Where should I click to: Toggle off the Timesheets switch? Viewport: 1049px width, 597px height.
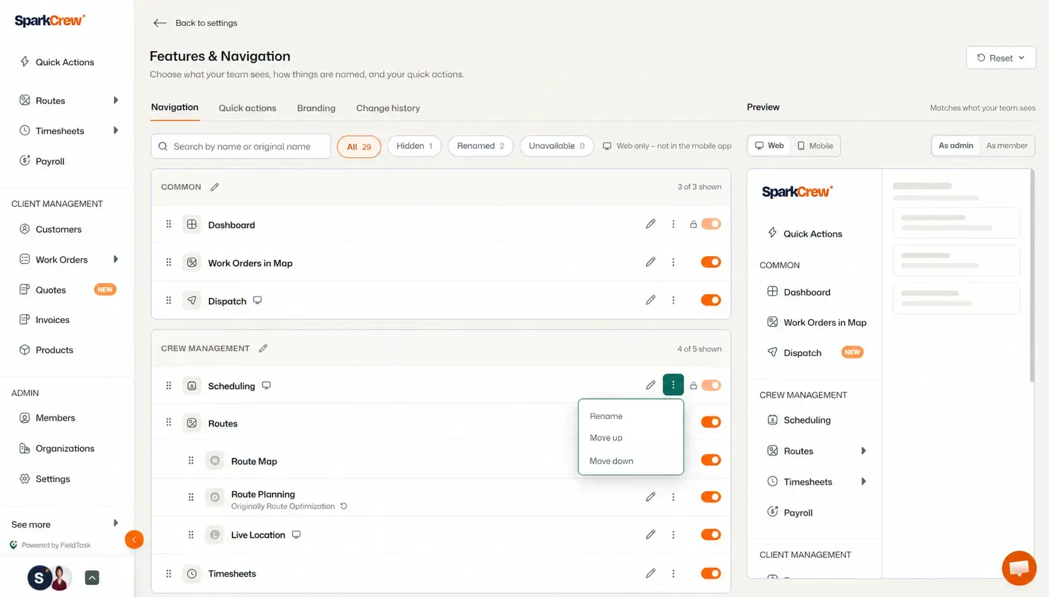(x=711, y=573)
